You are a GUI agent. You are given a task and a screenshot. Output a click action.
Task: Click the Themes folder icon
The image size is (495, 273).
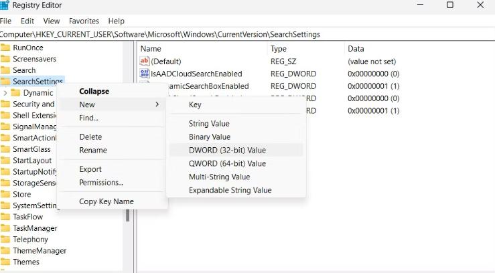click(5, 262)
